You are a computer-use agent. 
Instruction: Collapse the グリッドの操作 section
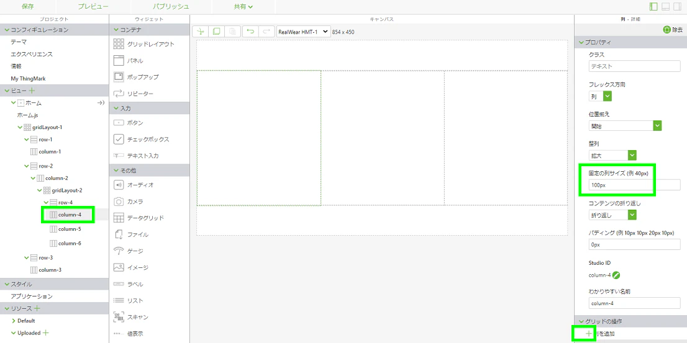(x=582, y=321)
